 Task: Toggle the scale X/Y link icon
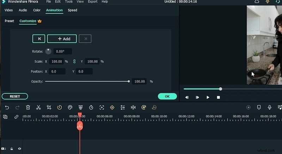(x=74, y=61)
